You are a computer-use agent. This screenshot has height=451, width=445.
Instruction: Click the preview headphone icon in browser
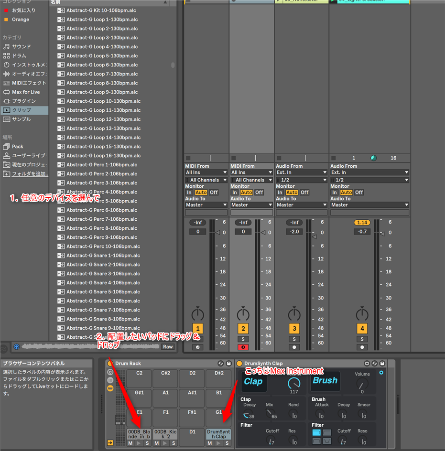[17, 347]
